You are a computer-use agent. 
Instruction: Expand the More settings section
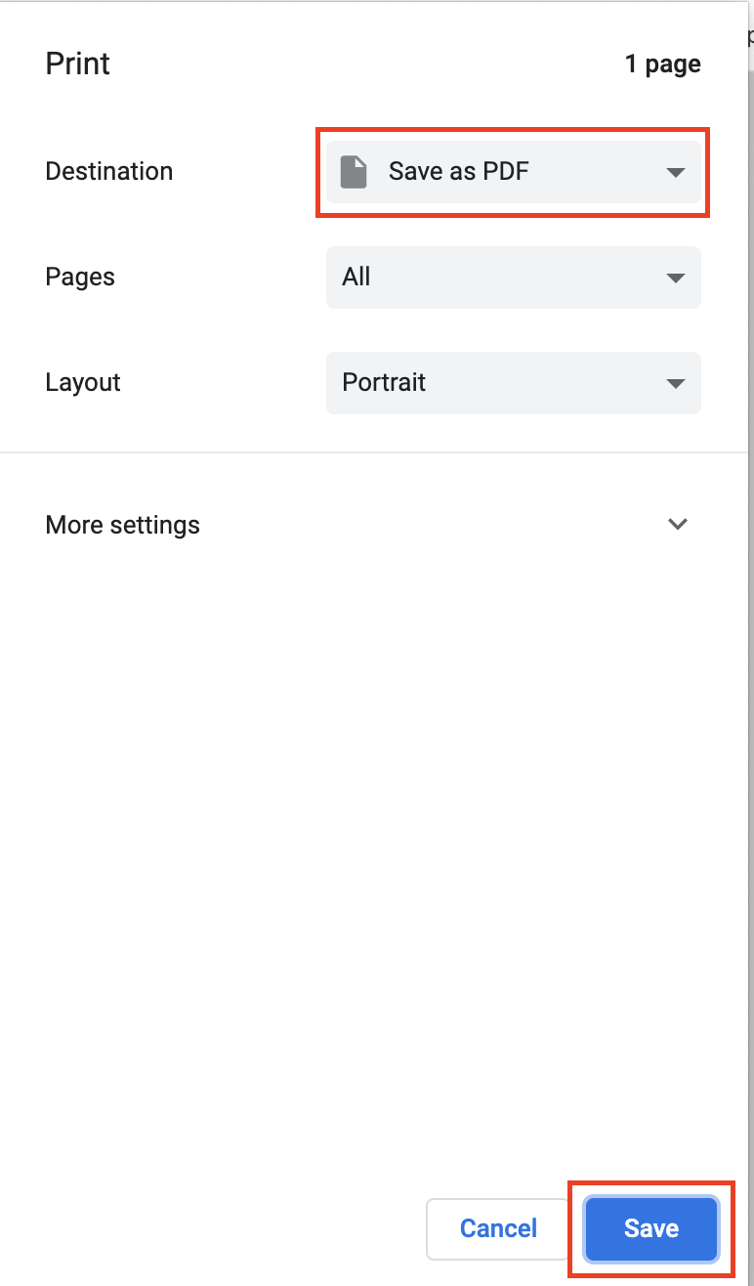[x=123, y=525]
